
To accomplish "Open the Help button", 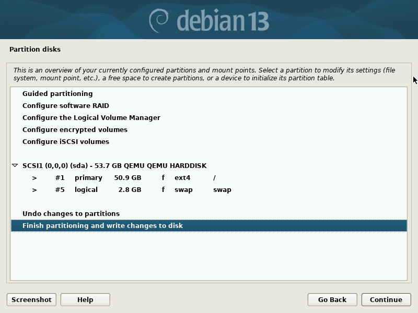I will 85,299.
